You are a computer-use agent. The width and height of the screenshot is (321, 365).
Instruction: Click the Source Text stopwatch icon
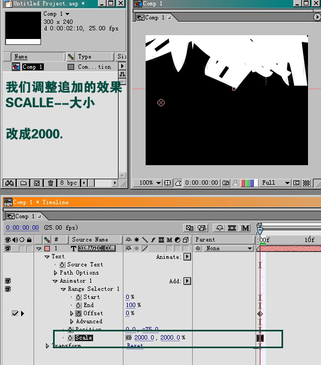tap(62, 265)
